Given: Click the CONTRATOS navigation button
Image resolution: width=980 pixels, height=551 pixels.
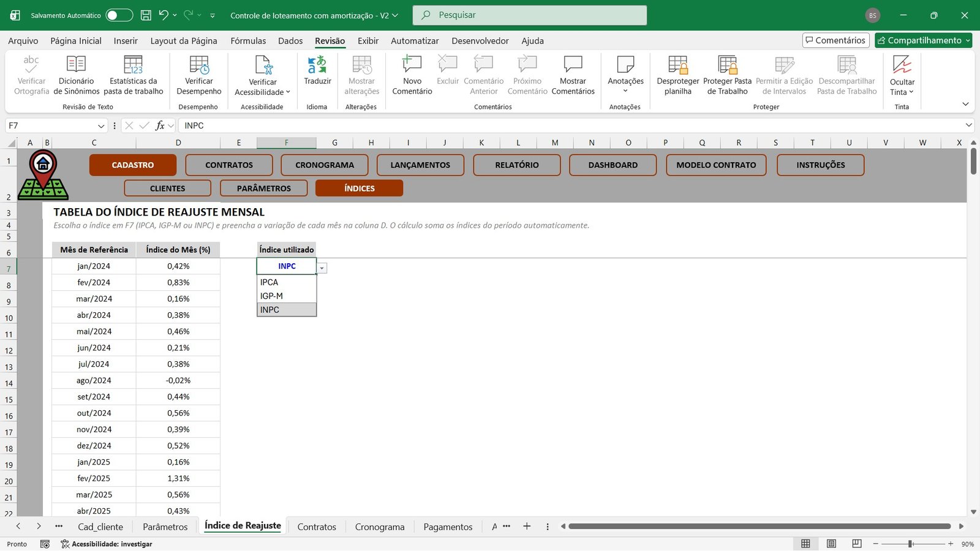Looking at the screenshot, I should 229,165.
